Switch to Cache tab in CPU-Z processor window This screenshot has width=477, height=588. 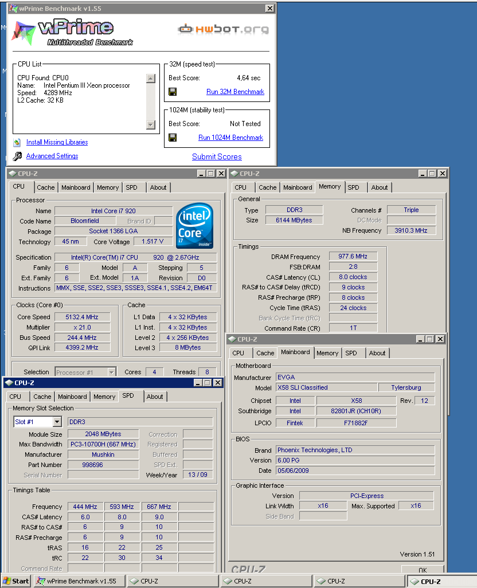[x=45, y=187]
